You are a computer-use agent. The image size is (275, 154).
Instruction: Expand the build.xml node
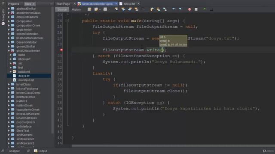coord(11,71)
